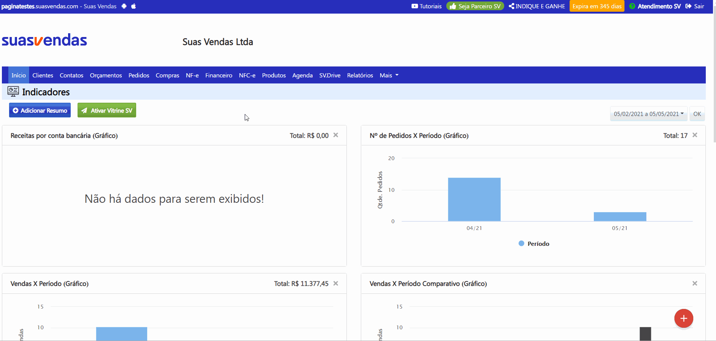The height and width of the screenshot is (341, 716).
Task: Open the Clientes menu
Action: click(x=43, y=75)
